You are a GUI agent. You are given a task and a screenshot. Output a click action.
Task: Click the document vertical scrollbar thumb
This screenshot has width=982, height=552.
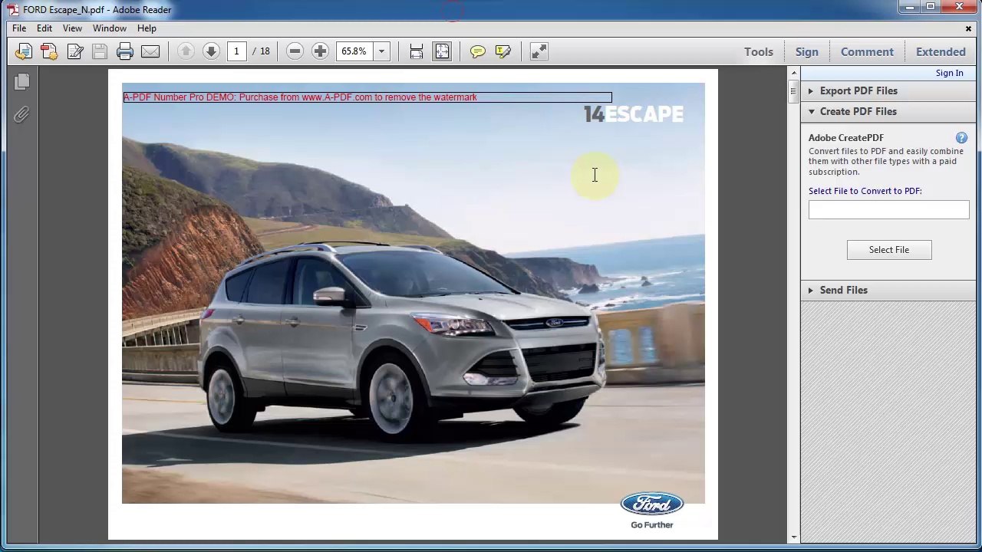coord(793,91)
